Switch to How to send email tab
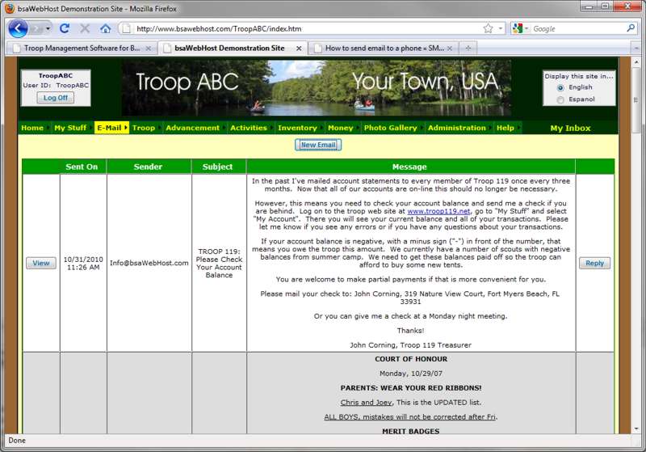The height and width of the screenshot is (452, 646). coord(384,49)
